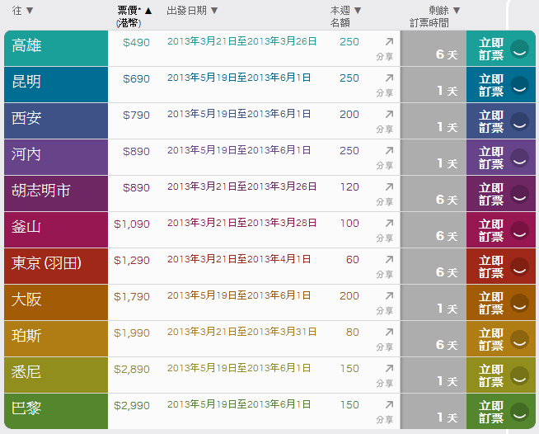
Task: Share the 昆明 flight deal
Action: (x=386, y=85)
